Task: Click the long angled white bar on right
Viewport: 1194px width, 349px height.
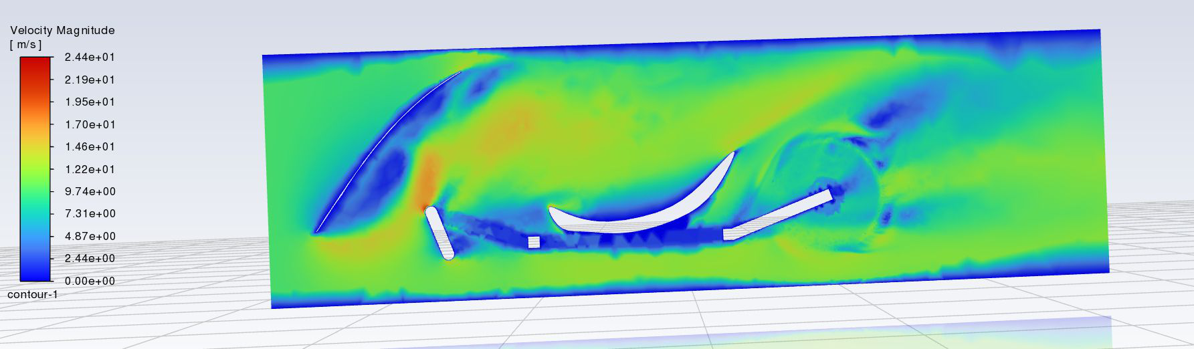Action: tap(779, 214)
